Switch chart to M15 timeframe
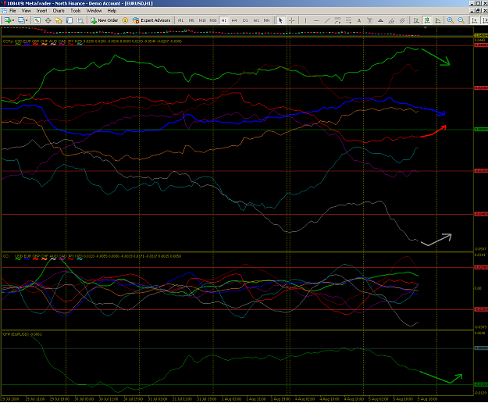The width and height of the screenshot is (488, 403). pyautogui.click(x=202, y=20)
